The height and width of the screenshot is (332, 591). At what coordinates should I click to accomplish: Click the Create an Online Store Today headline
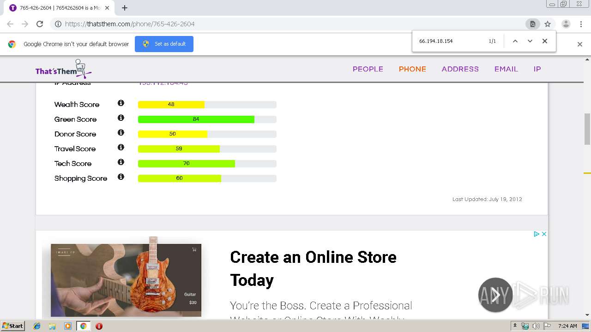313,268
